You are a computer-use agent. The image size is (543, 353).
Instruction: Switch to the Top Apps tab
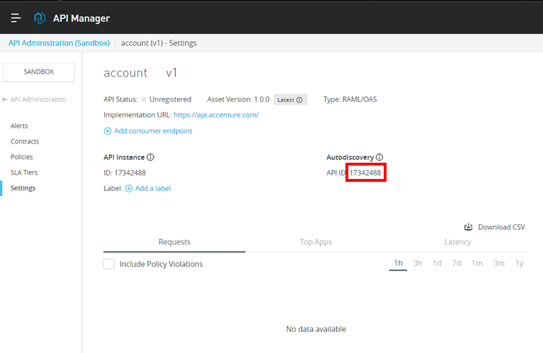click(316, 242)
